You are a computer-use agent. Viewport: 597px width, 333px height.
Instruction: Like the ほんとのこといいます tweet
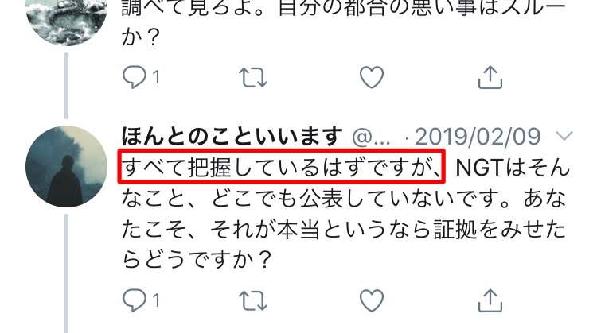tap(372, 300)
